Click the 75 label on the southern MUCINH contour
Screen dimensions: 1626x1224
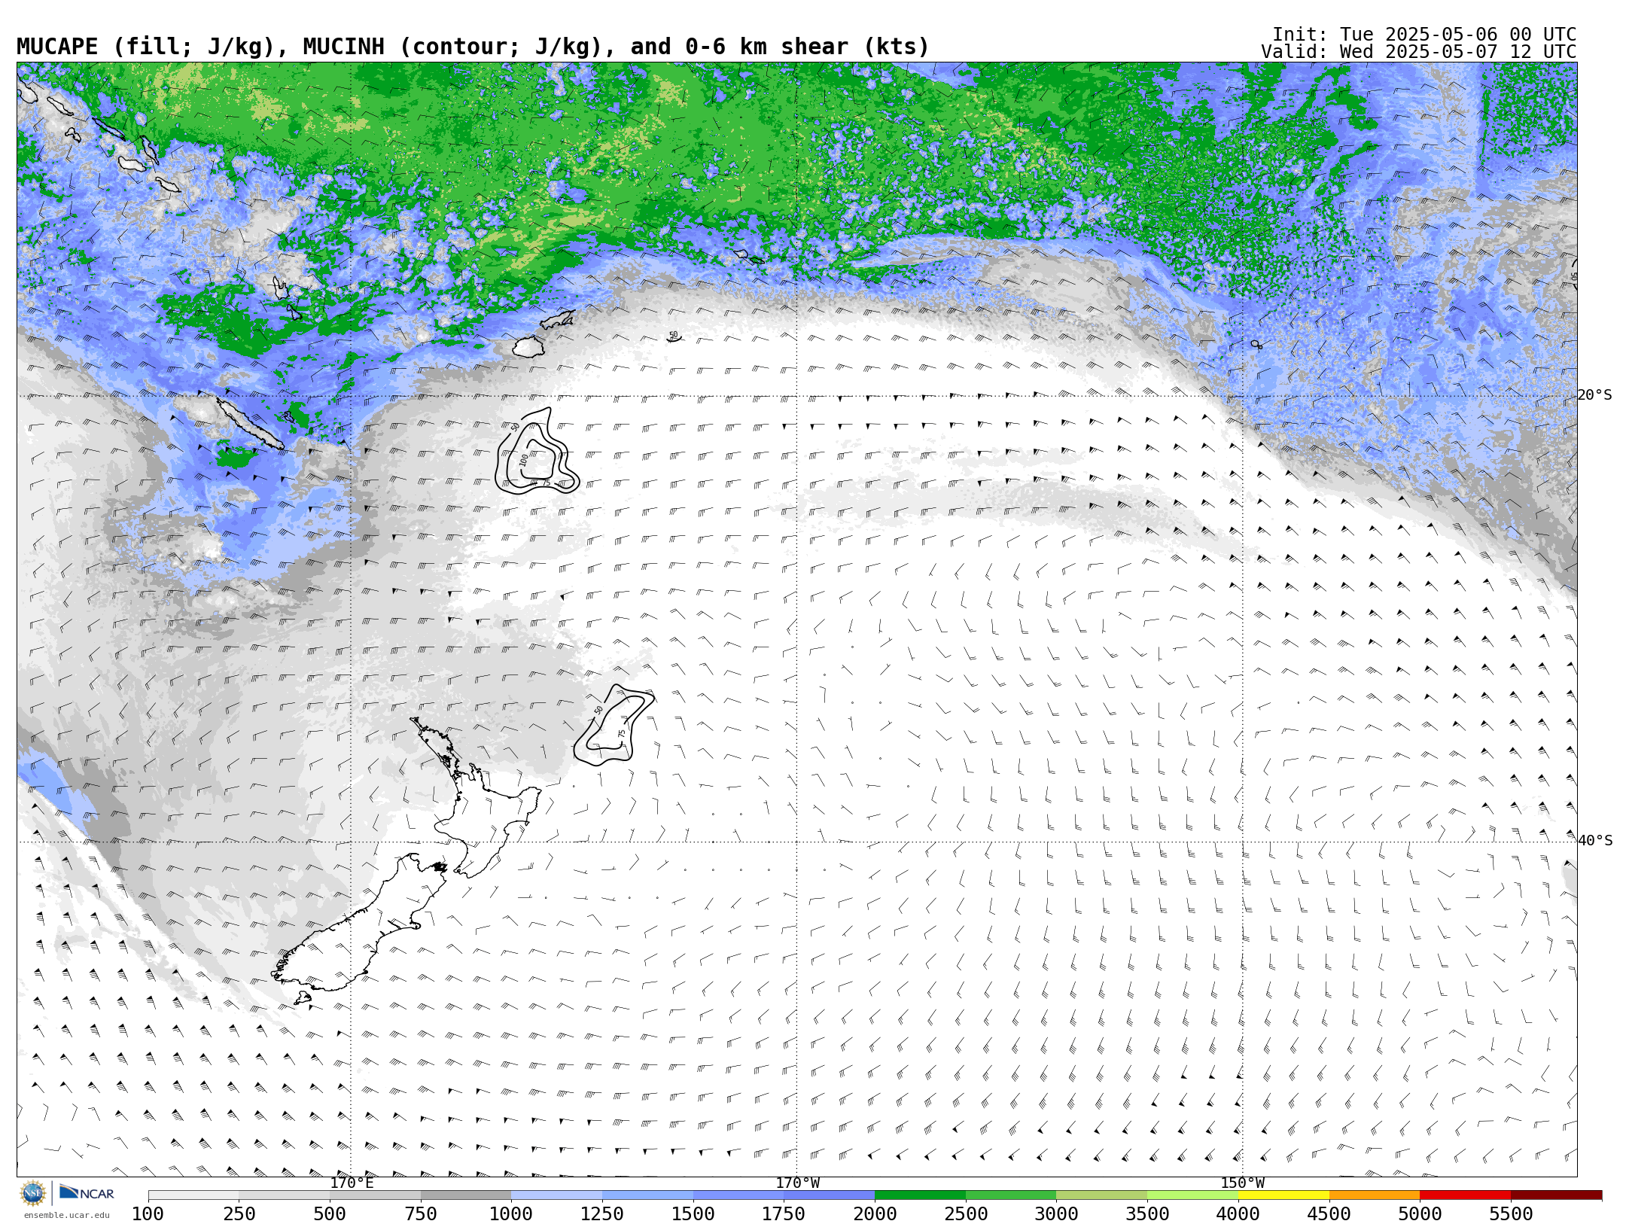tap(622, 733)
